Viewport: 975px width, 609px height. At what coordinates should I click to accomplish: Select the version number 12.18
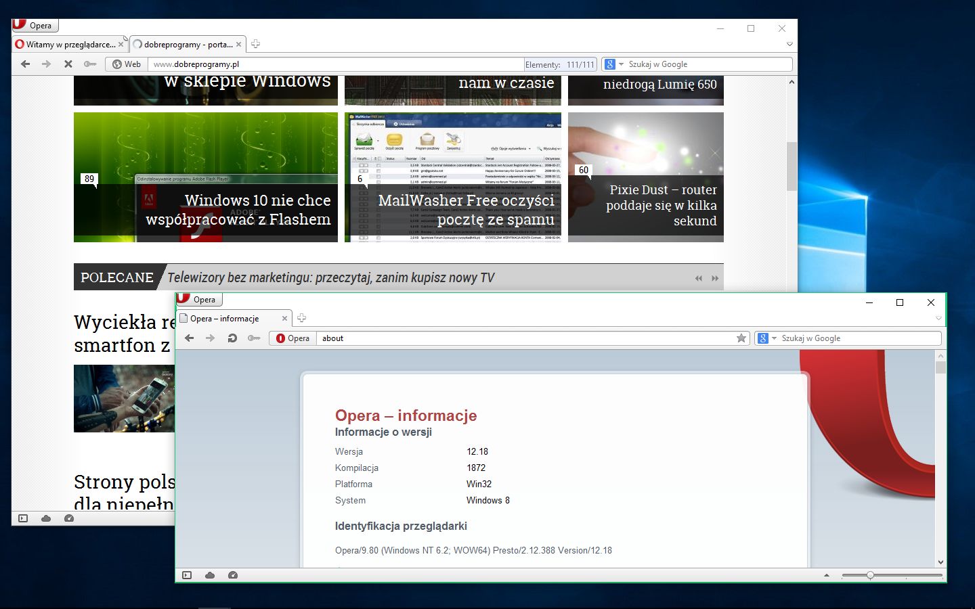(x=477, y=451)
